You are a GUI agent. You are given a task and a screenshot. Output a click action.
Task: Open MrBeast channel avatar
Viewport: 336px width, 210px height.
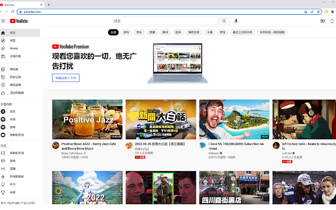coord(203,145)
